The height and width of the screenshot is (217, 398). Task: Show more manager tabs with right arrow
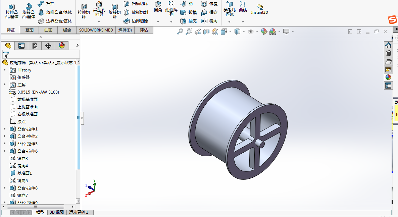tap(78, 45)
